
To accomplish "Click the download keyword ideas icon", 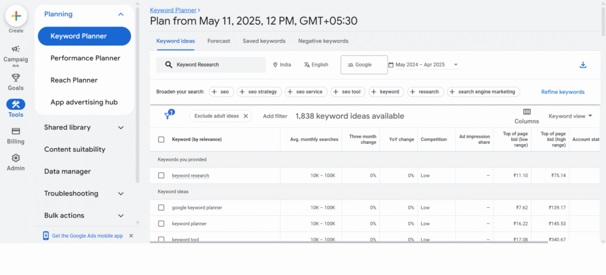I will point(583,65).
